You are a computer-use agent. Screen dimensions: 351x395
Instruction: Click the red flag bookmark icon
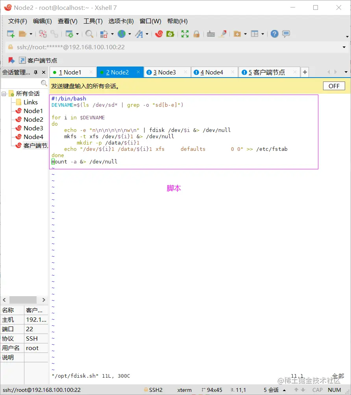11,60
